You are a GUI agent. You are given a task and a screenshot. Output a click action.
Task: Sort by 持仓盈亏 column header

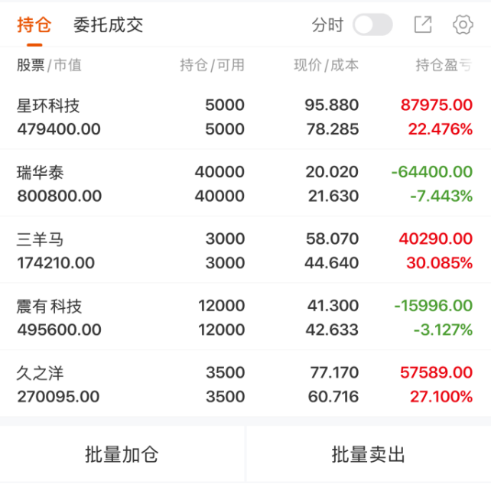(444, 65)
